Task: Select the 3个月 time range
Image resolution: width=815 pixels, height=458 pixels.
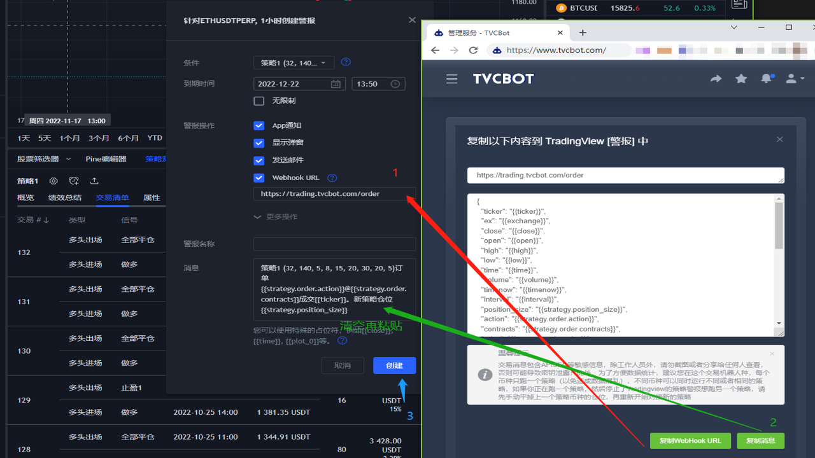Action: 99,138
